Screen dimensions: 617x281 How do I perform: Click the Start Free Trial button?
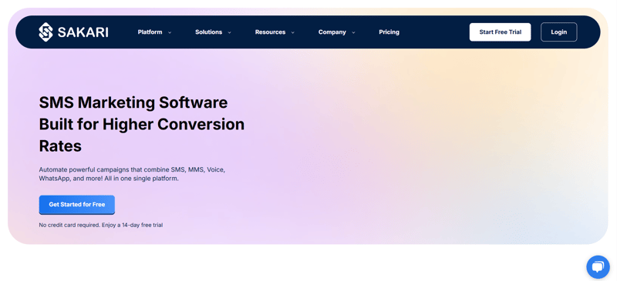(500, 32)
